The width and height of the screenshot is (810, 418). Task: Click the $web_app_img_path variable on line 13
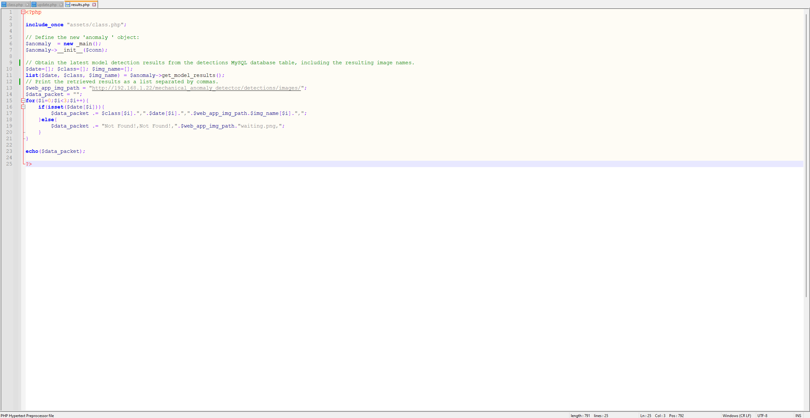coord(53,88)
